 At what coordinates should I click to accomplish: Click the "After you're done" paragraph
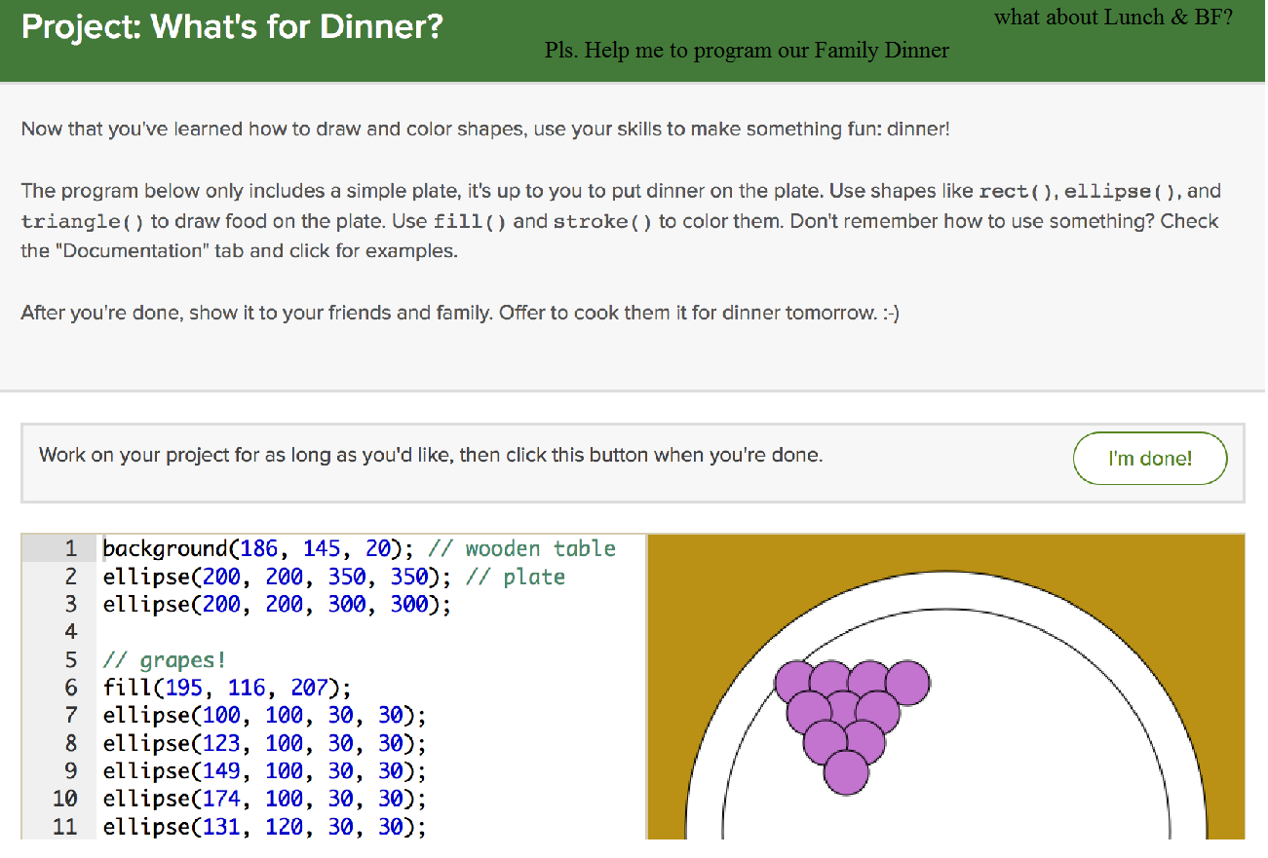(460, 314)
